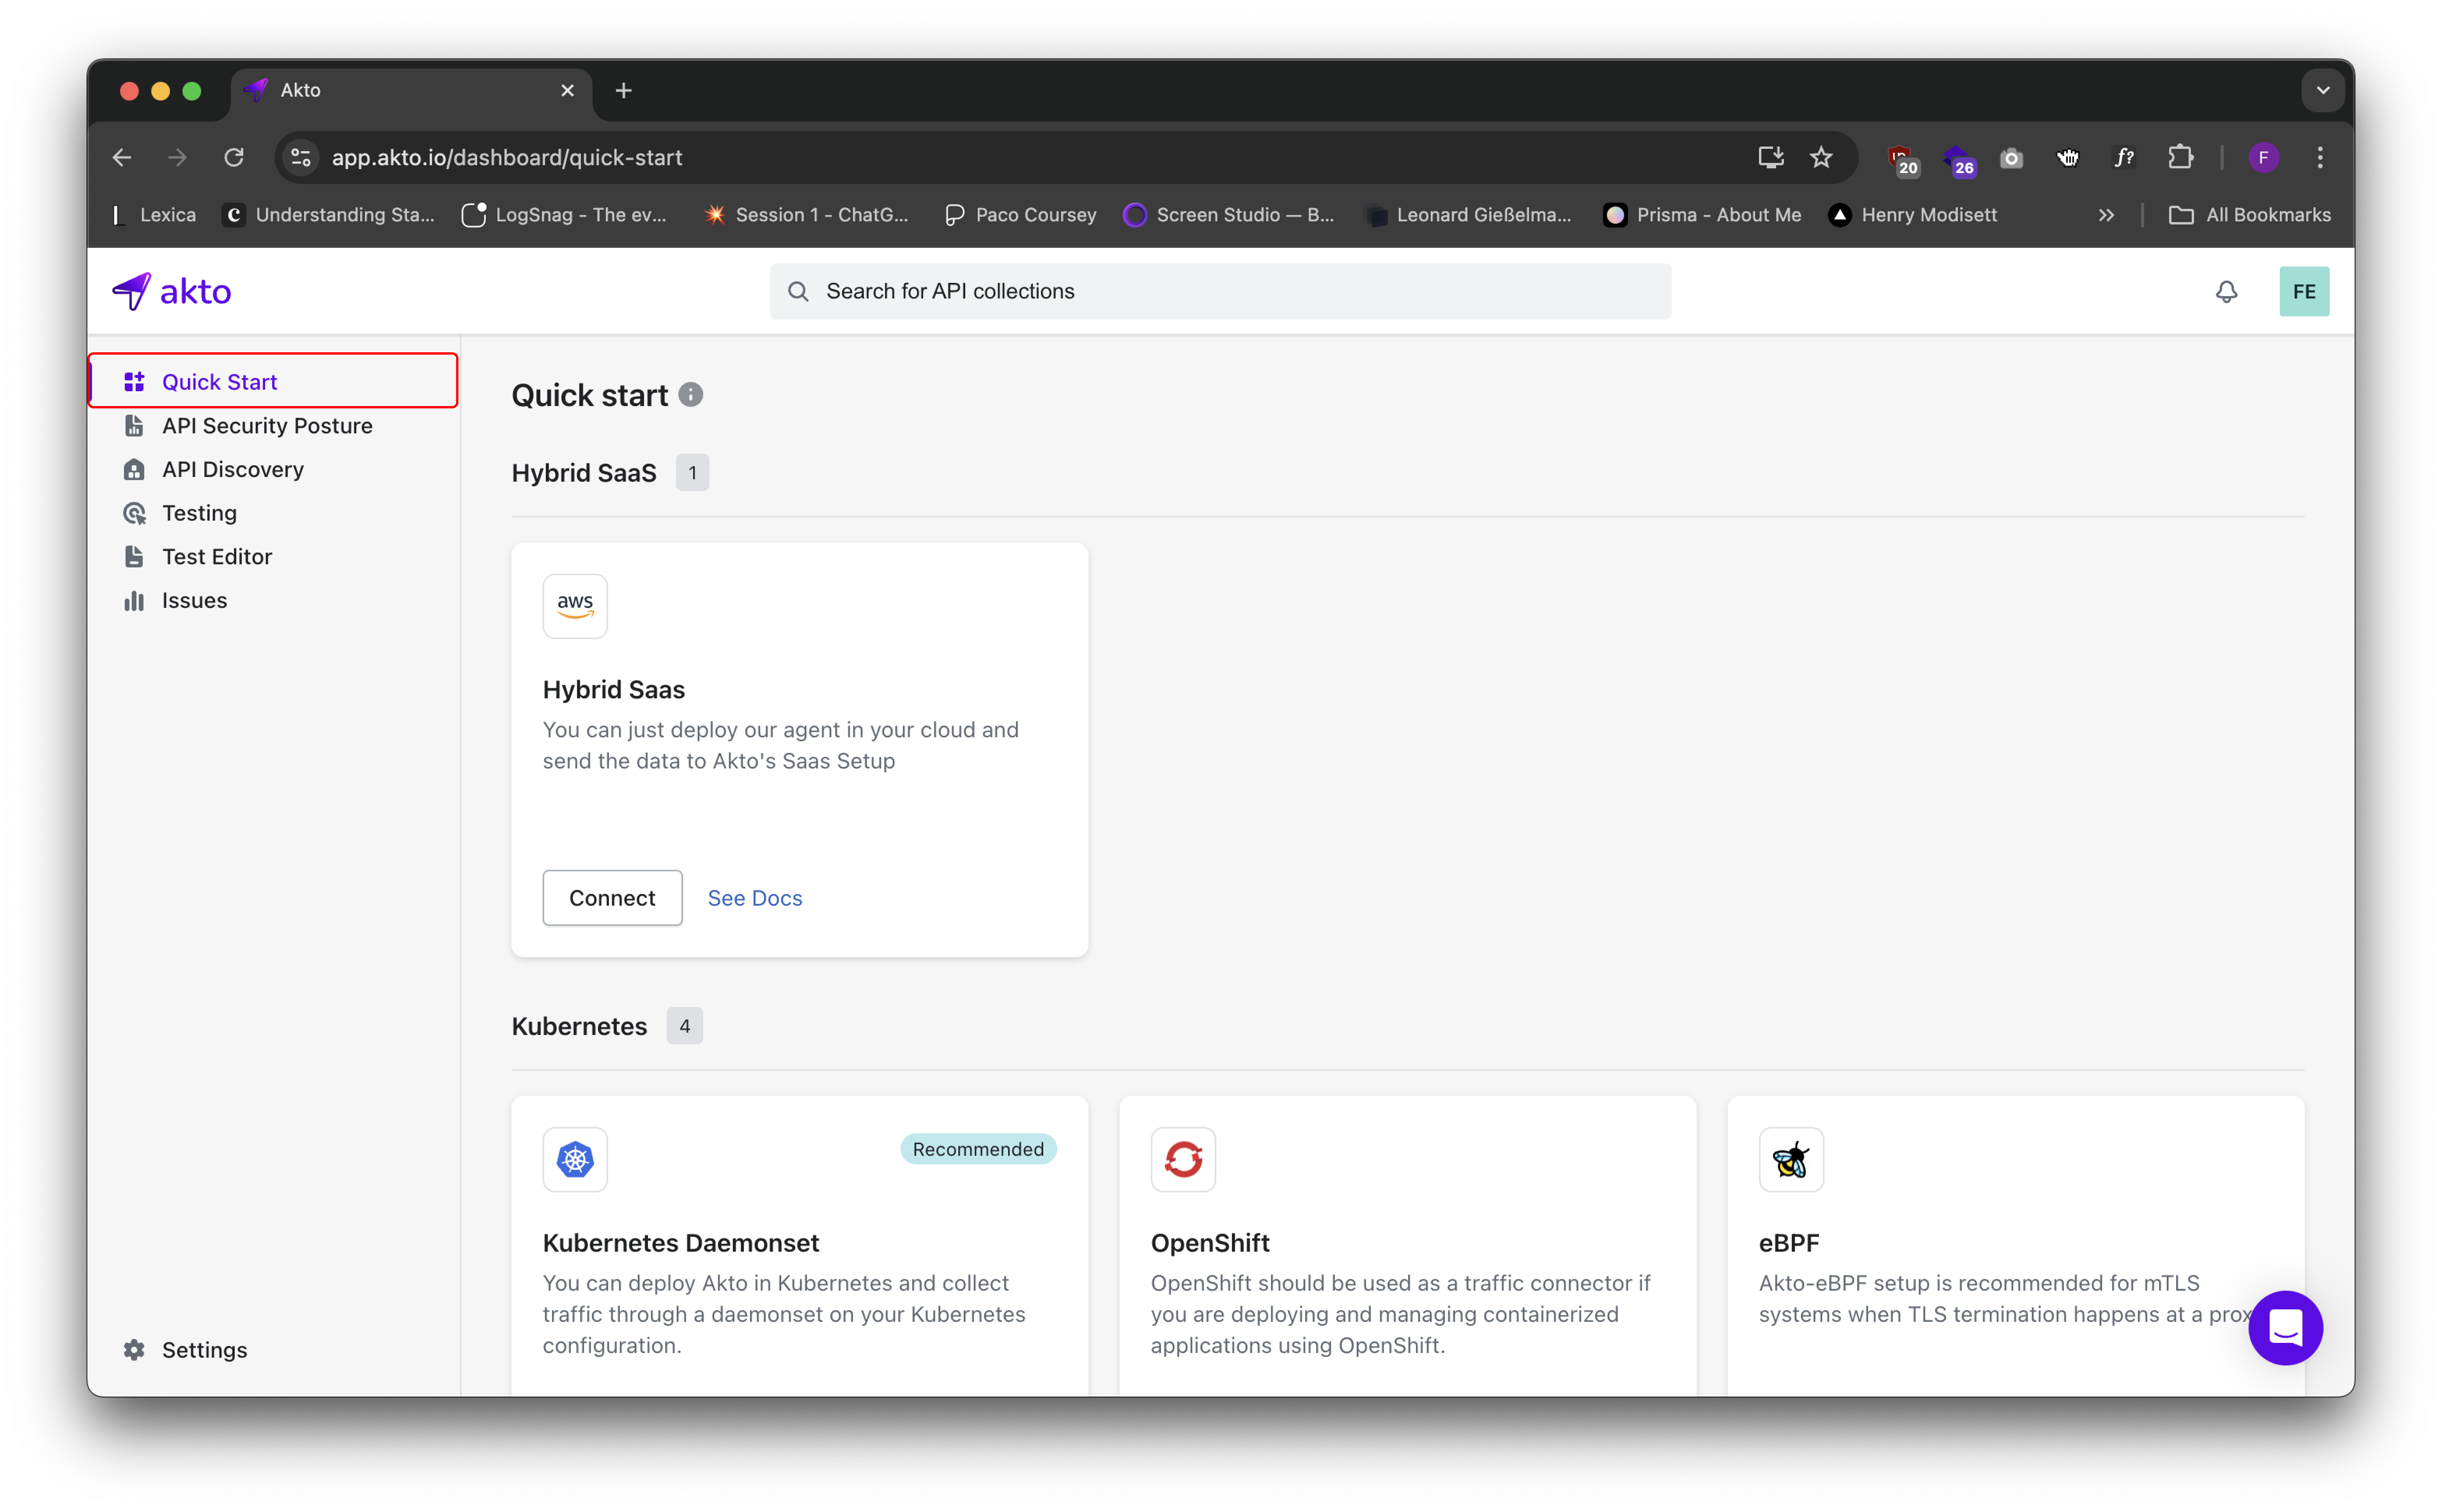Click the Search for API collections field
Image resolution: width=2442 pixels, height=1512 pixels.
point(1219,291)
